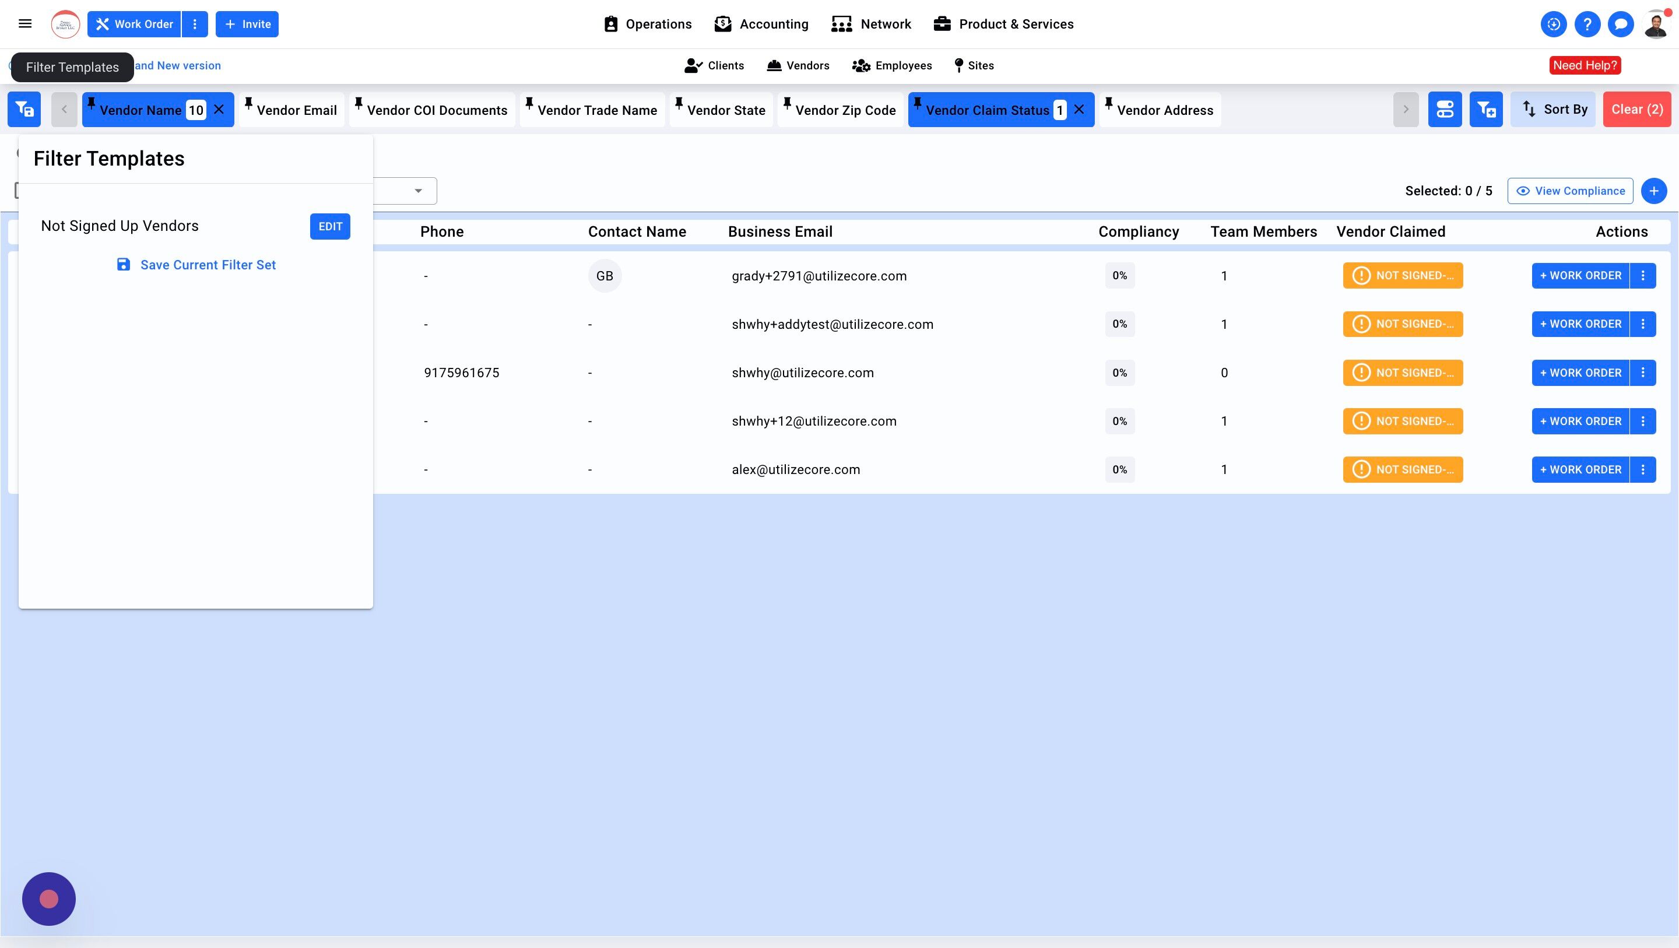Click the download circle icon in header
This screenshot has height=948, width=1679.
tap(1553, 24)
